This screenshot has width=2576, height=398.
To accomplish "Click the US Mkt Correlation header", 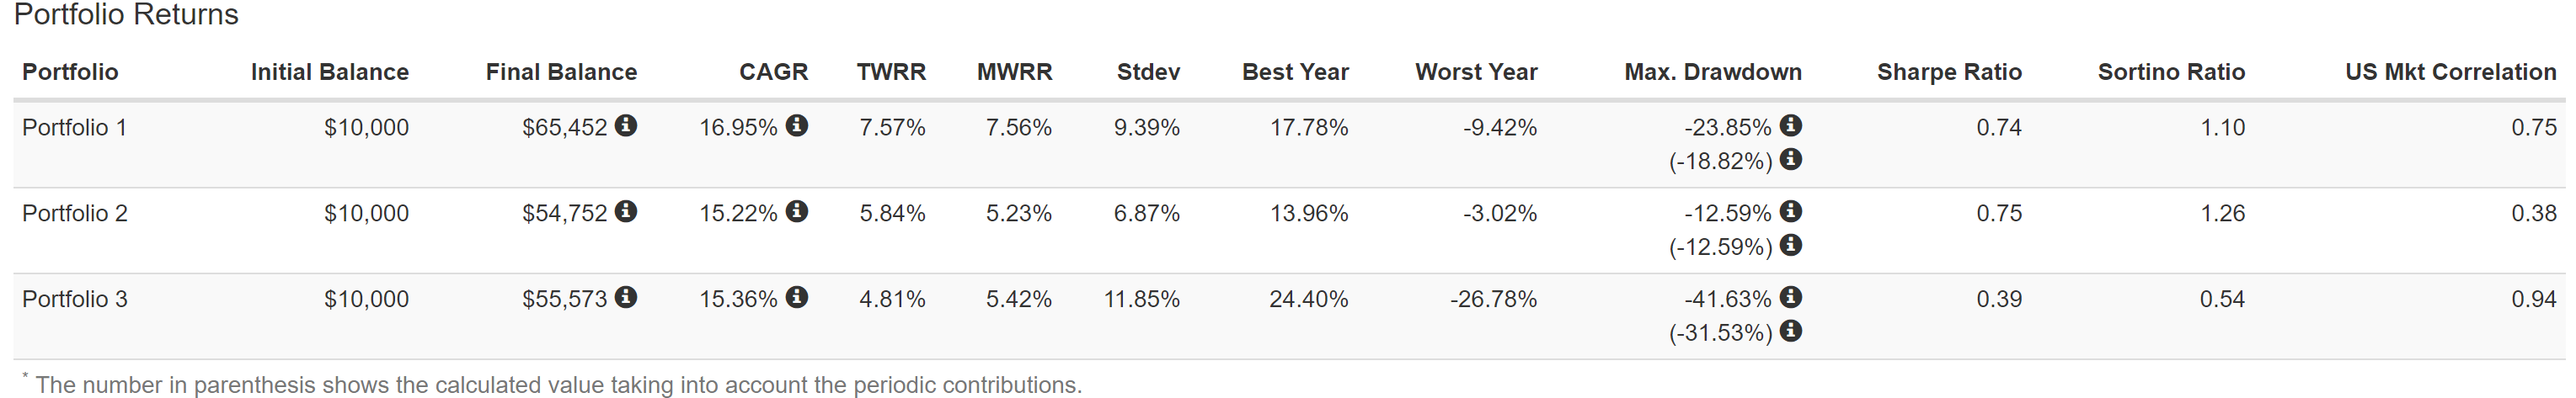I will (x=2450, y=72).
